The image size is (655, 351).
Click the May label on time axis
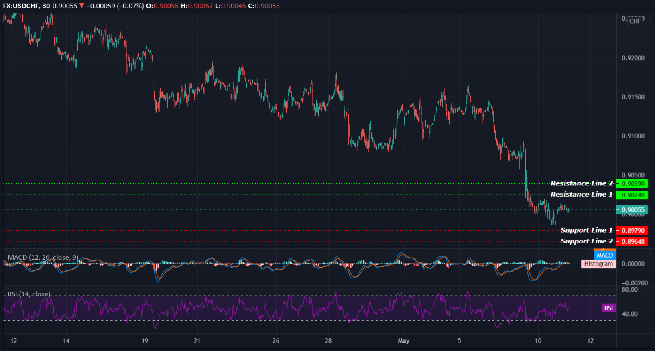(x=403, y=341)
